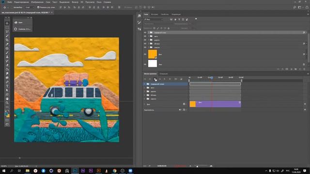
Task: Open the 'Окно' menu
Action: point(99,2)
